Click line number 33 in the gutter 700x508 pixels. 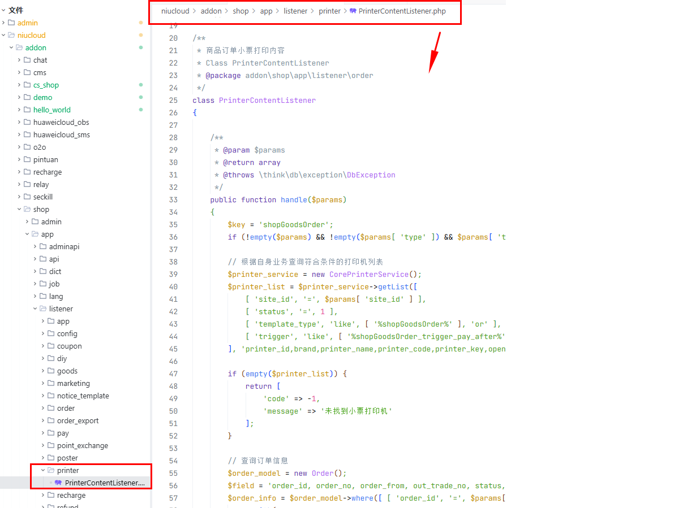[x=173, y=199]
